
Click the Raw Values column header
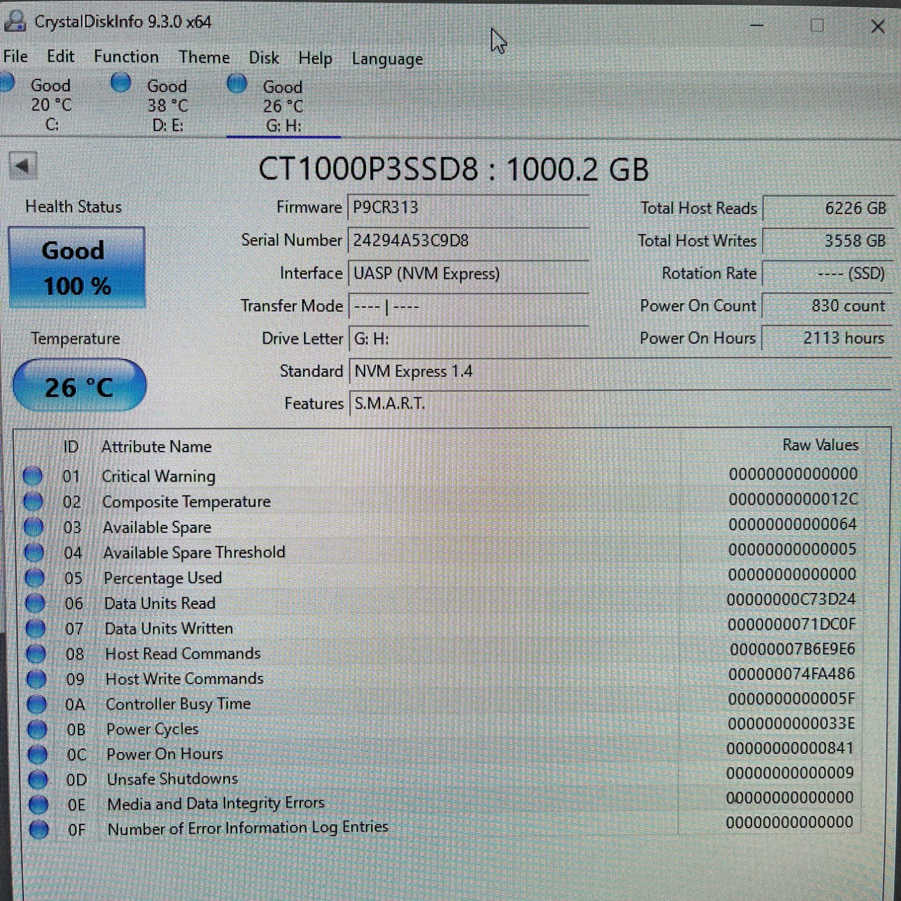point(821,445)
